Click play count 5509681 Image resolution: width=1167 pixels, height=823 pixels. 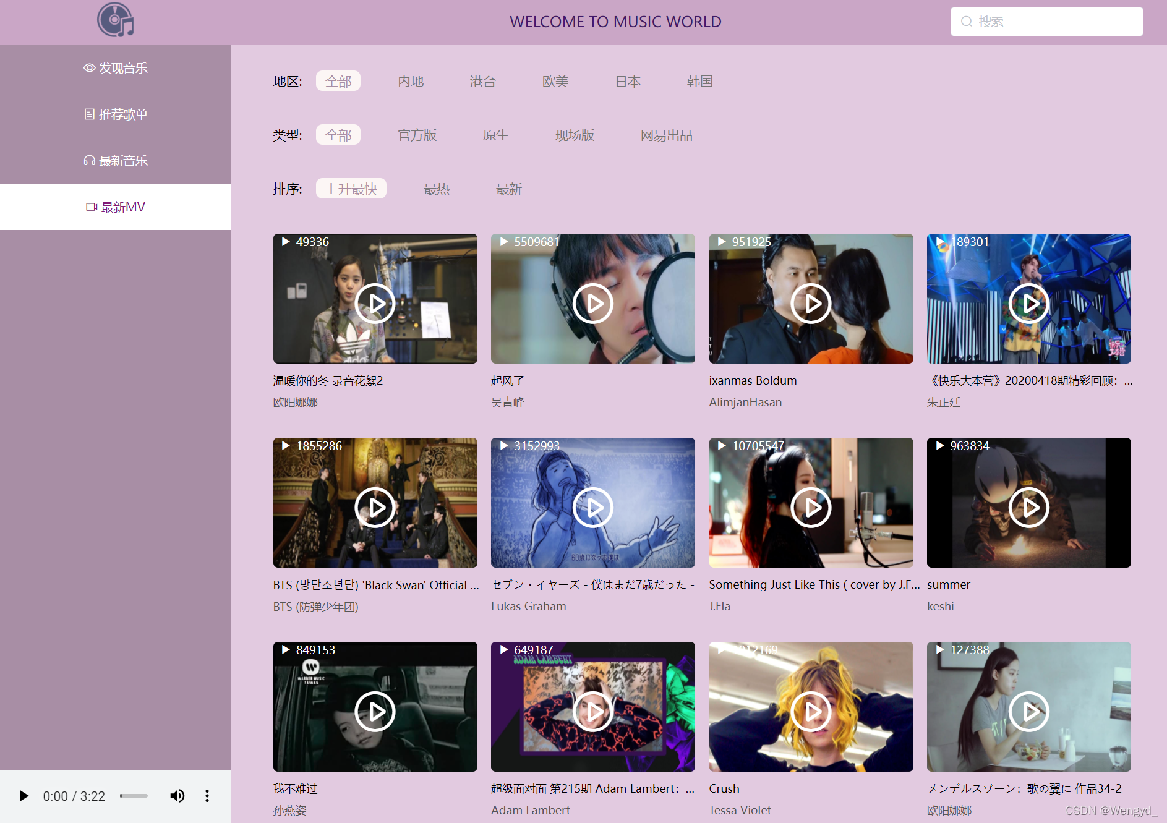coord(536,242)
